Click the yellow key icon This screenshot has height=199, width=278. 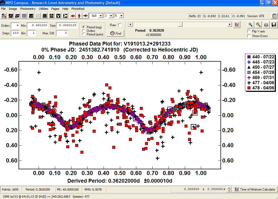pos(258,25)
